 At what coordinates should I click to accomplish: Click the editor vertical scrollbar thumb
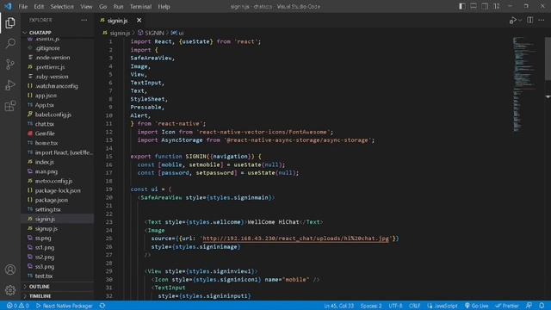pos(548,59)
